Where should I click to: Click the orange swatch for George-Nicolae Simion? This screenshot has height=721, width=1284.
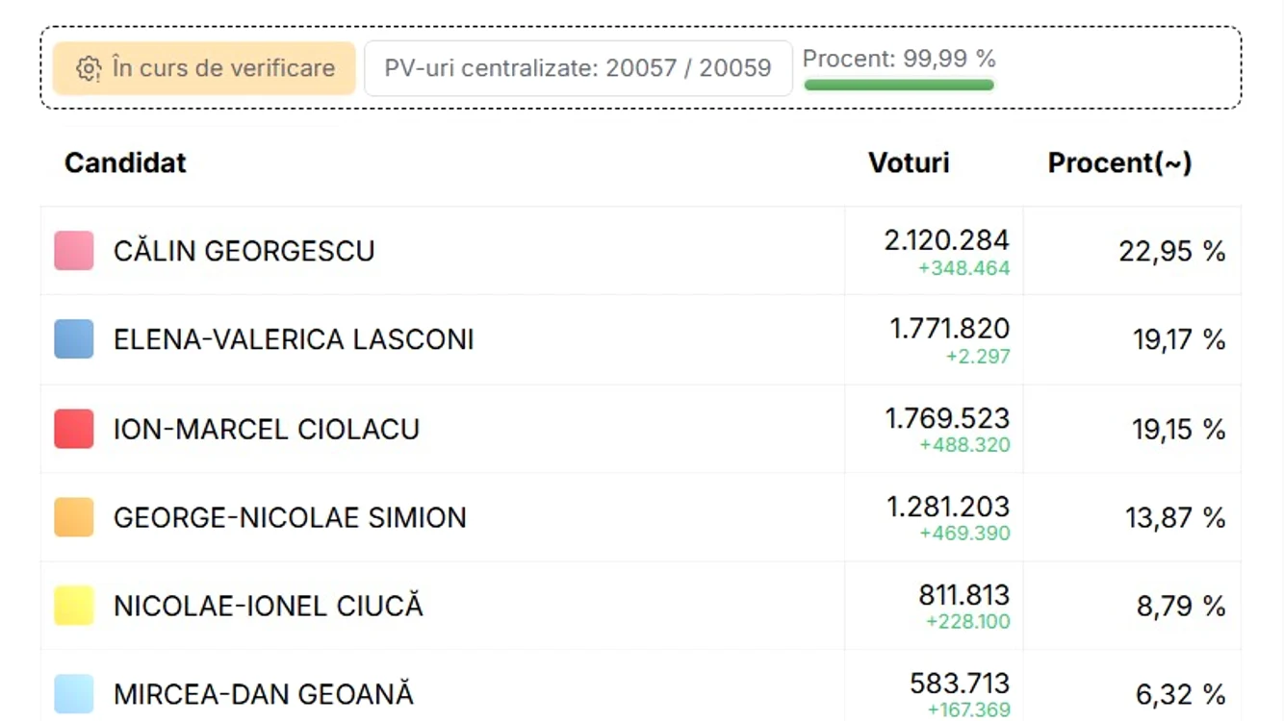74,517
